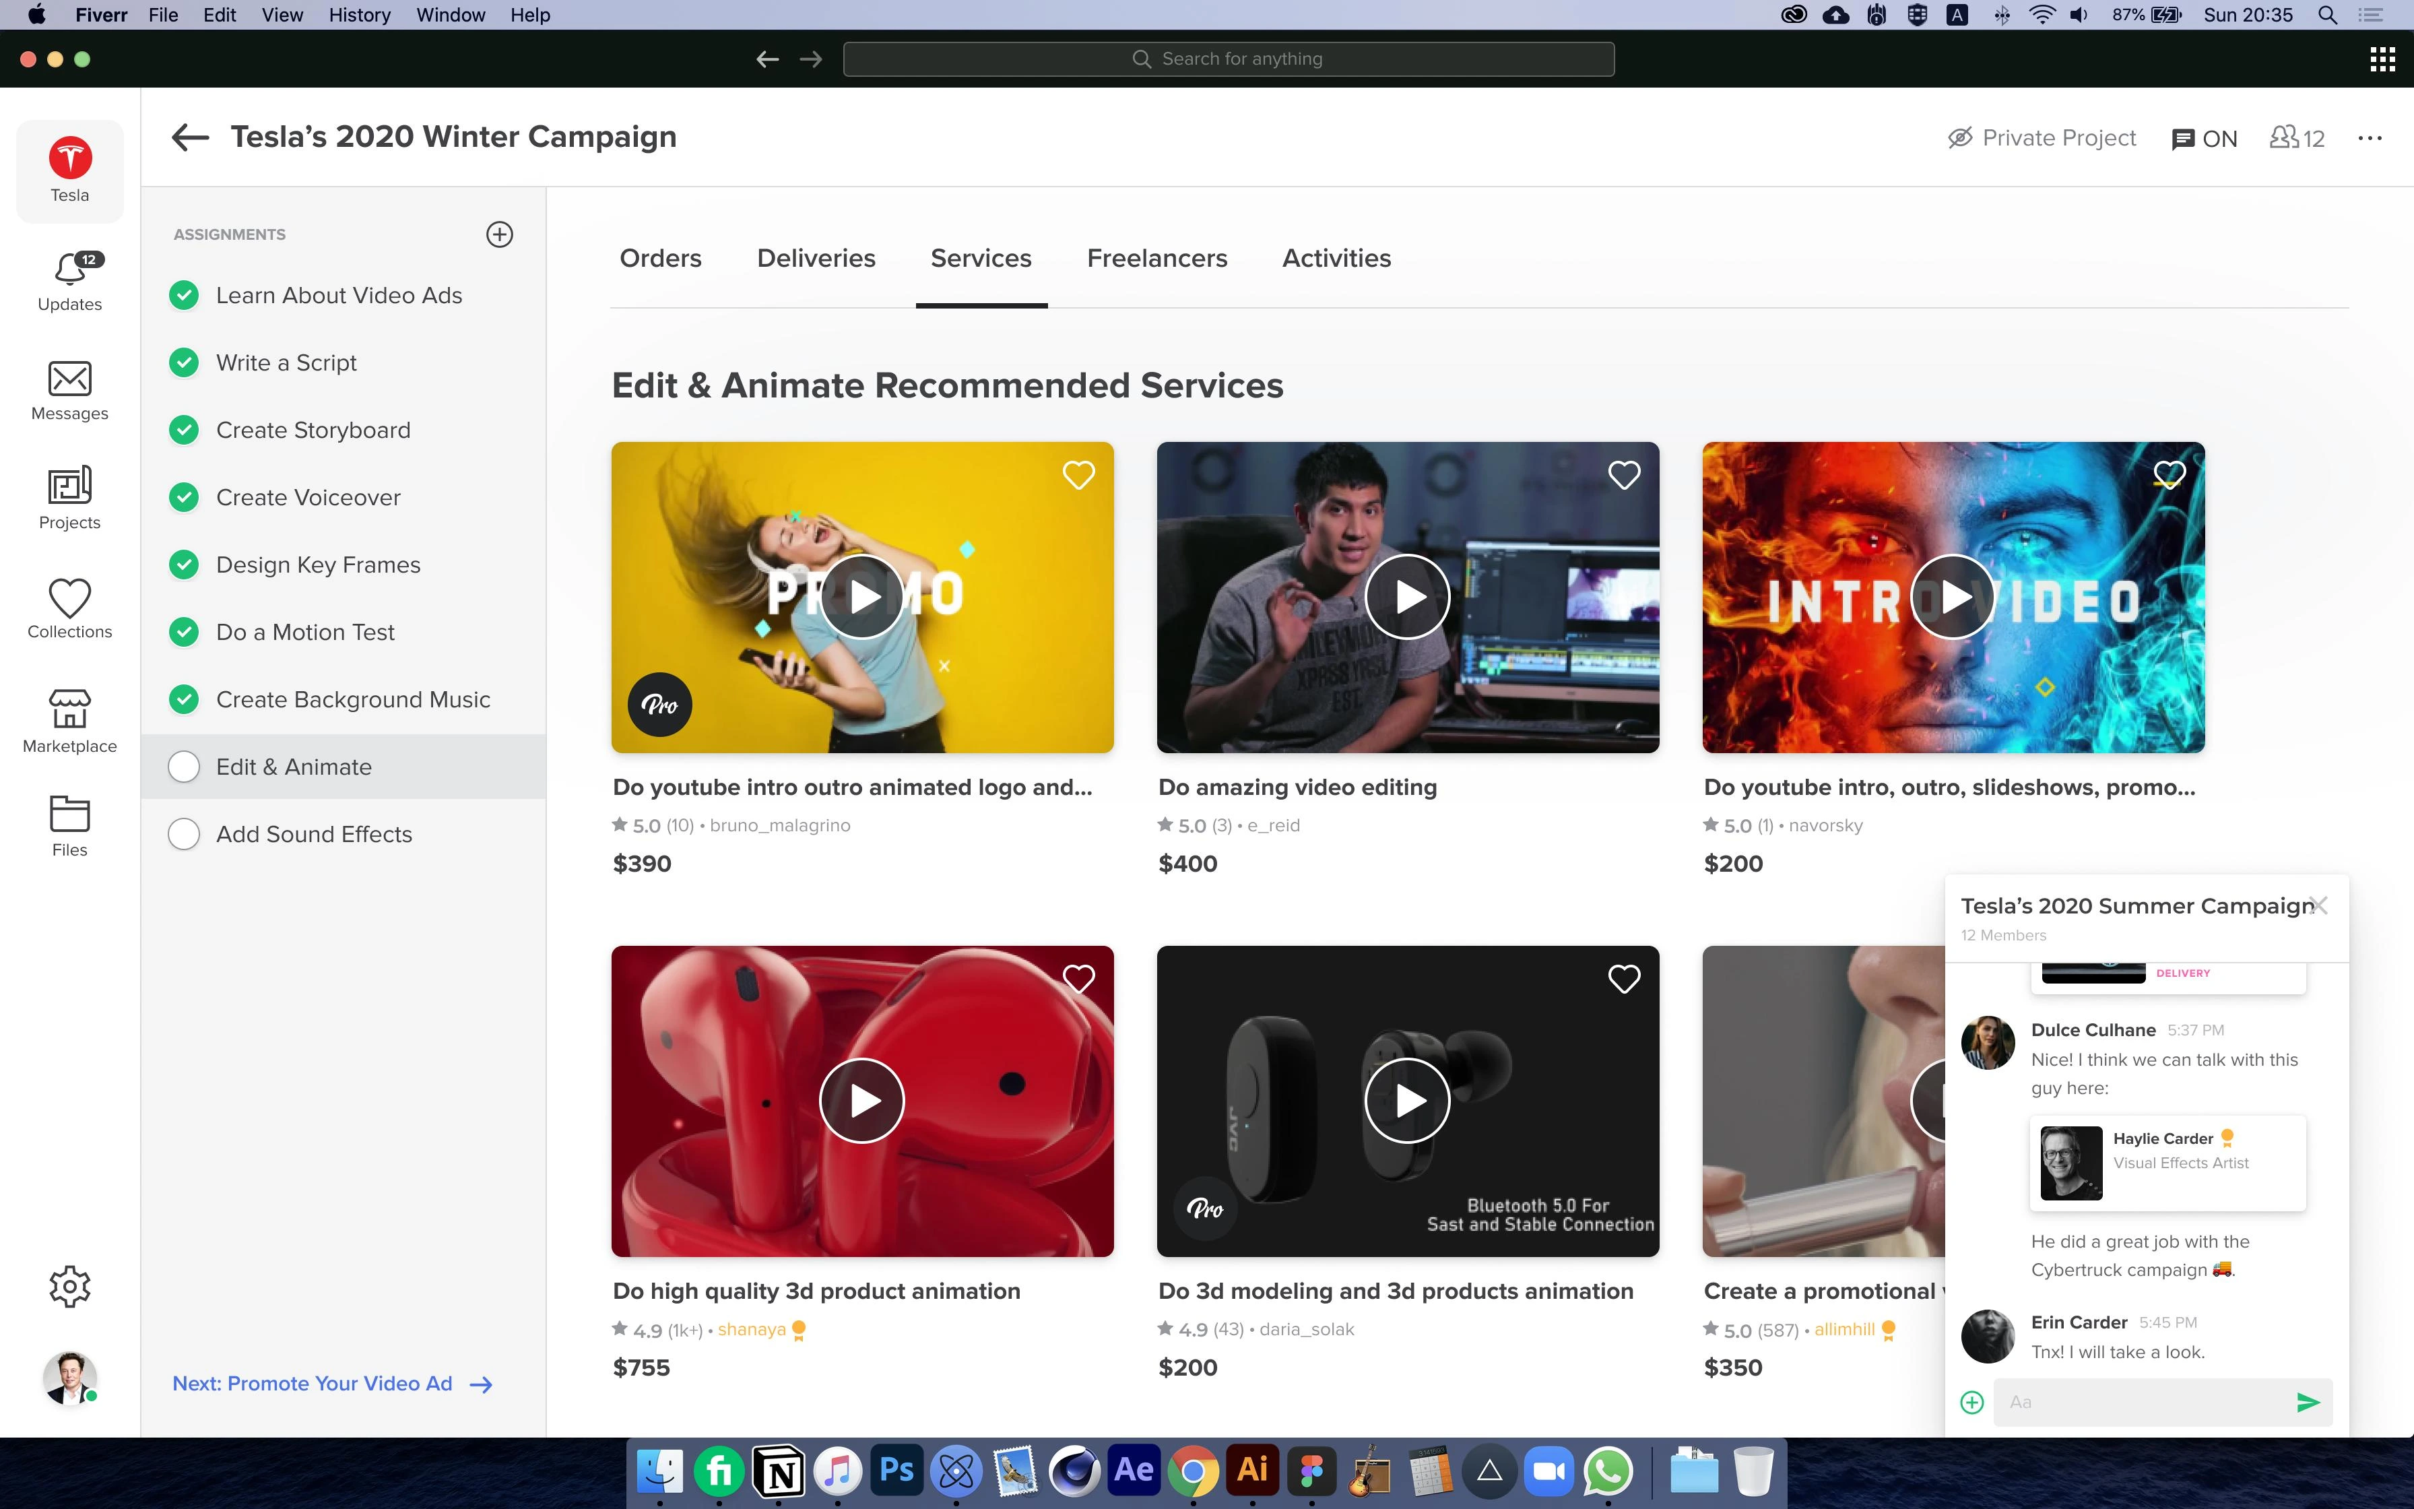
Task: Open the History menu in menu bar
Action: point(359,15)
